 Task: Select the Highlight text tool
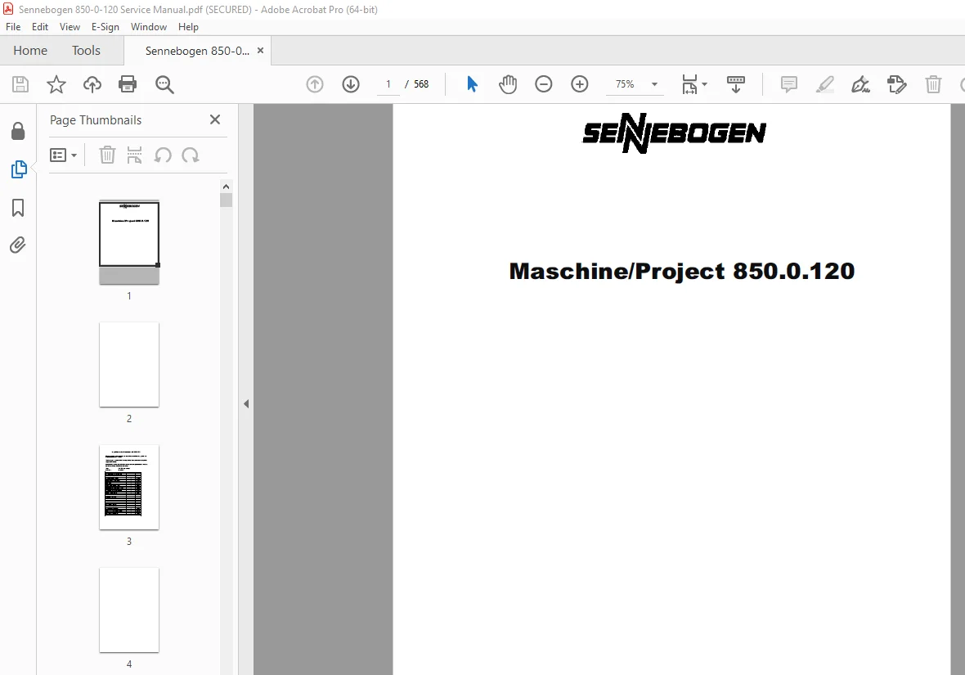pos(824,84)
